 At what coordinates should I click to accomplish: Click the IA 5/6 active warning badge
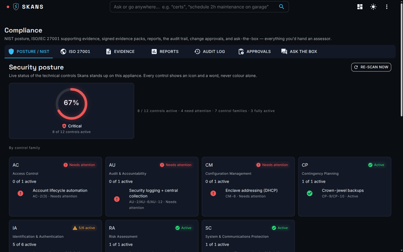(84, 228)
